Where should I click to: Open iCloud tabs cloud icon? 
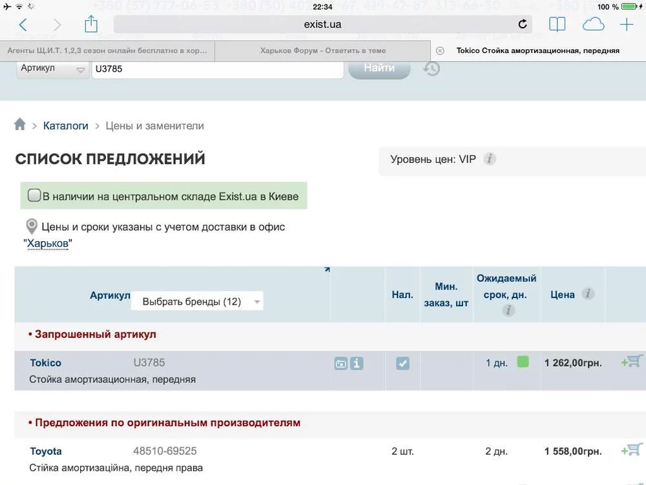pyautogui.click(x=593, y=25)
